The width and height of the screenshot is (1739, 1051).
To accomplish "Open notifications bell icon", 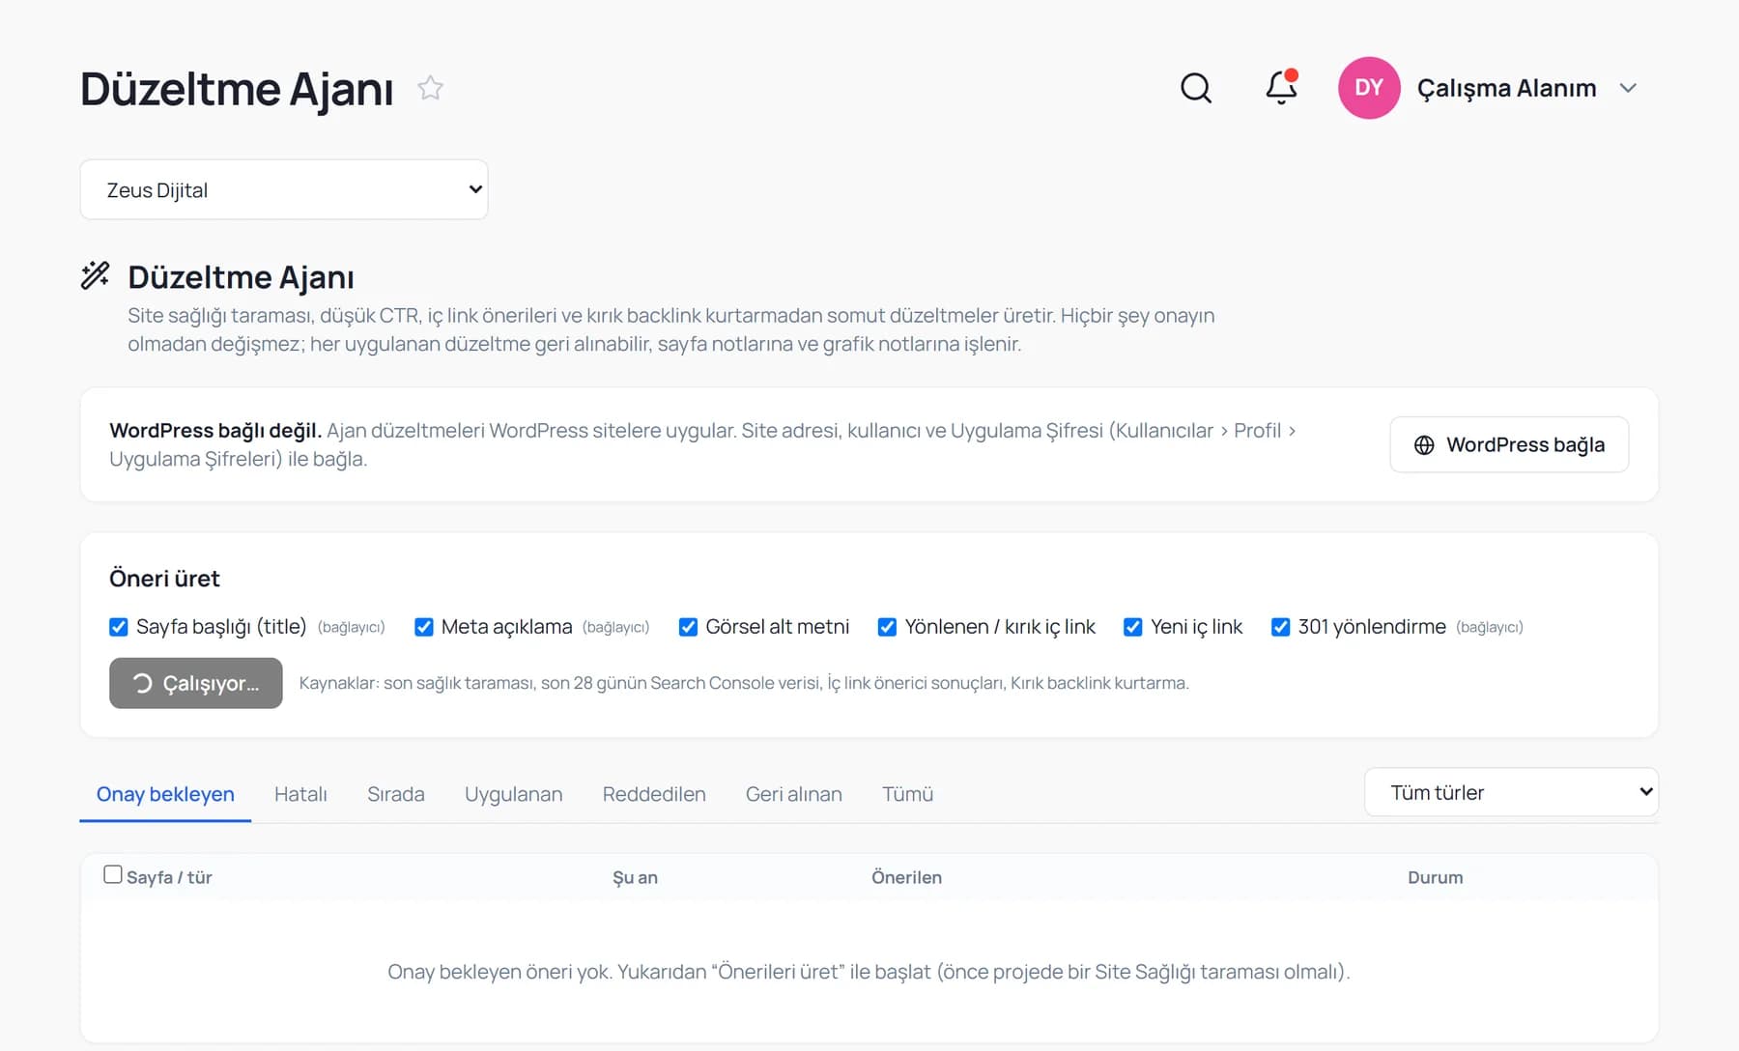I will [x=1281, y=88].
